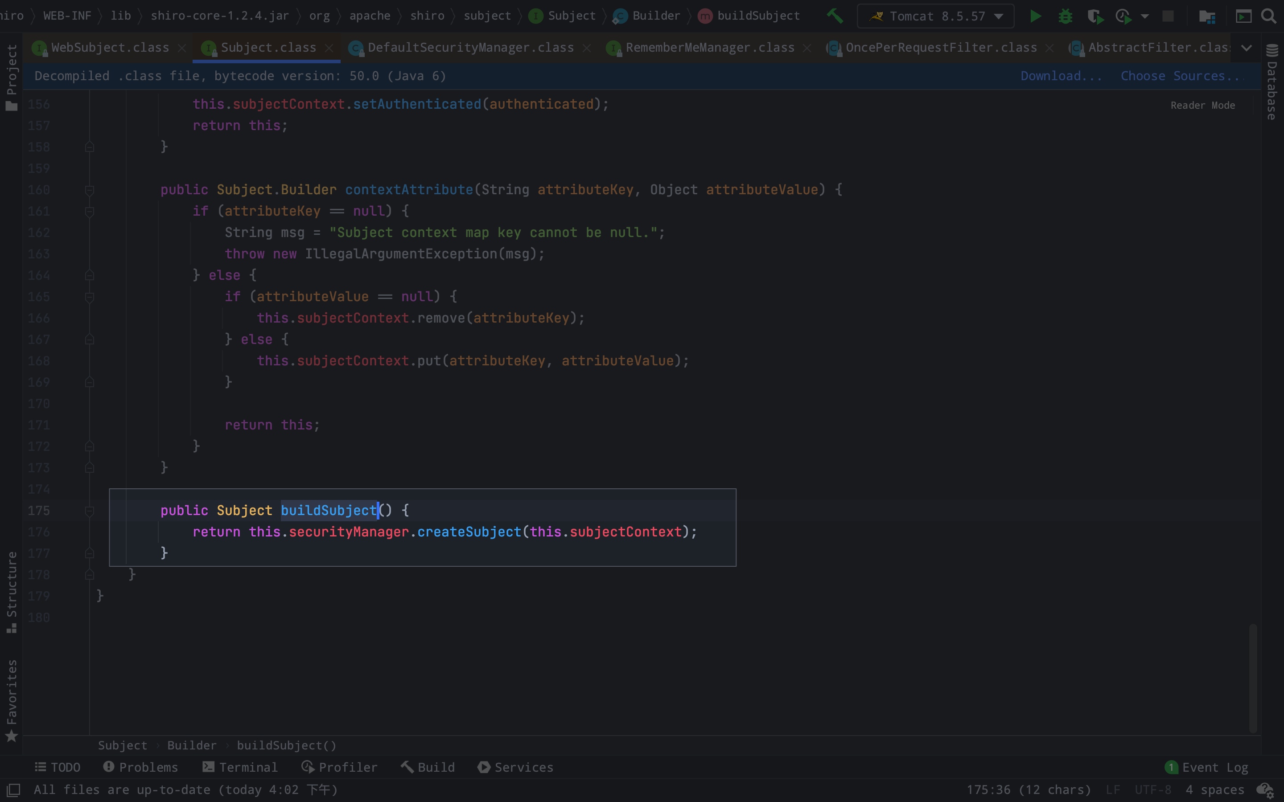Click shiro-core-1.2.4.jar in navigation bar

point(220,16)
